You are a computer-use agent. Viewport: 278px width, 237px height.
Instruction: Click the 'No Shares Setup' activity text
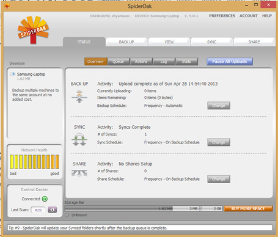136,164
